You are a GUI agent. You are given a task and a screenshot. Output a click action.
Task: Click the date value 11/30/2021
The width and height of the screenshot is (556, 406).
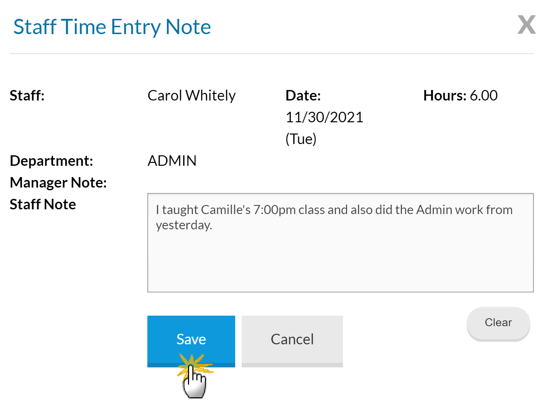pyautogui.click(x=324, y=118)
